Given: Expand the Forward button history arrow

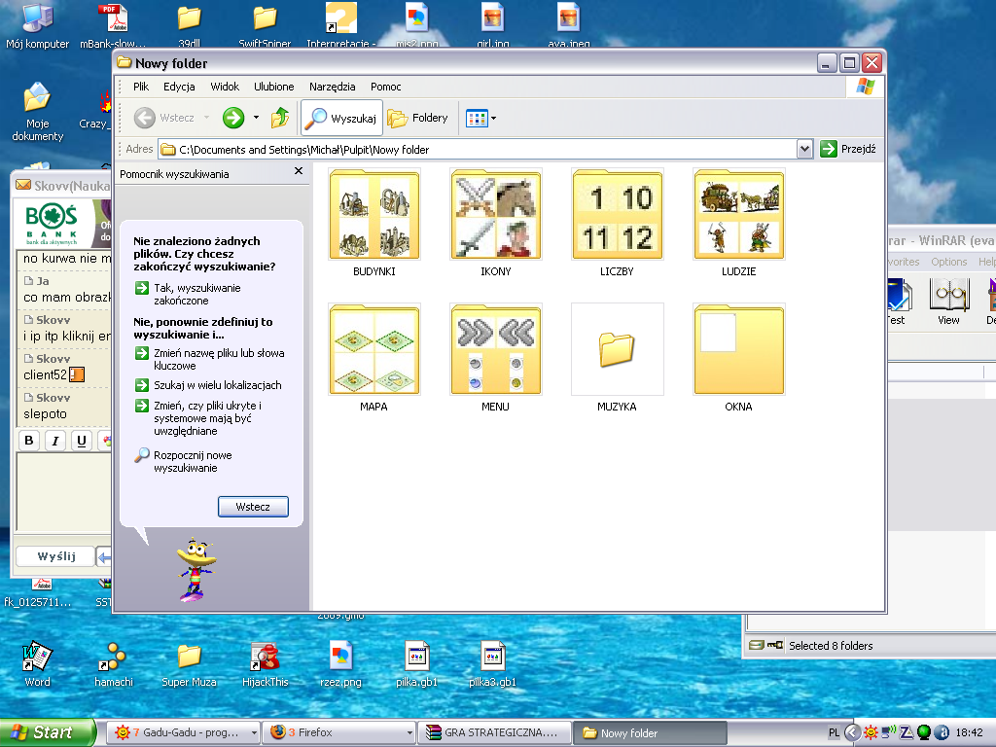Looking at the screenshot, I should [256, 118].
